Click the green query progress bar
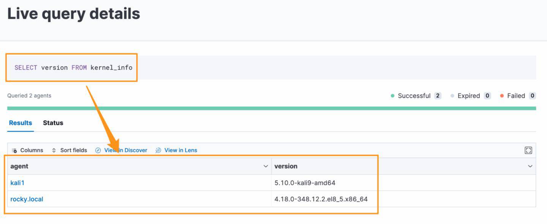547x224 pixels. pyautogui.click(x=271, y=108)
